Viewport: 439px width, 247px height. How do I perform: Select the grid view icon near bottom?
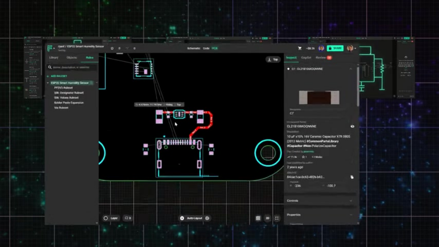(257, 218)
